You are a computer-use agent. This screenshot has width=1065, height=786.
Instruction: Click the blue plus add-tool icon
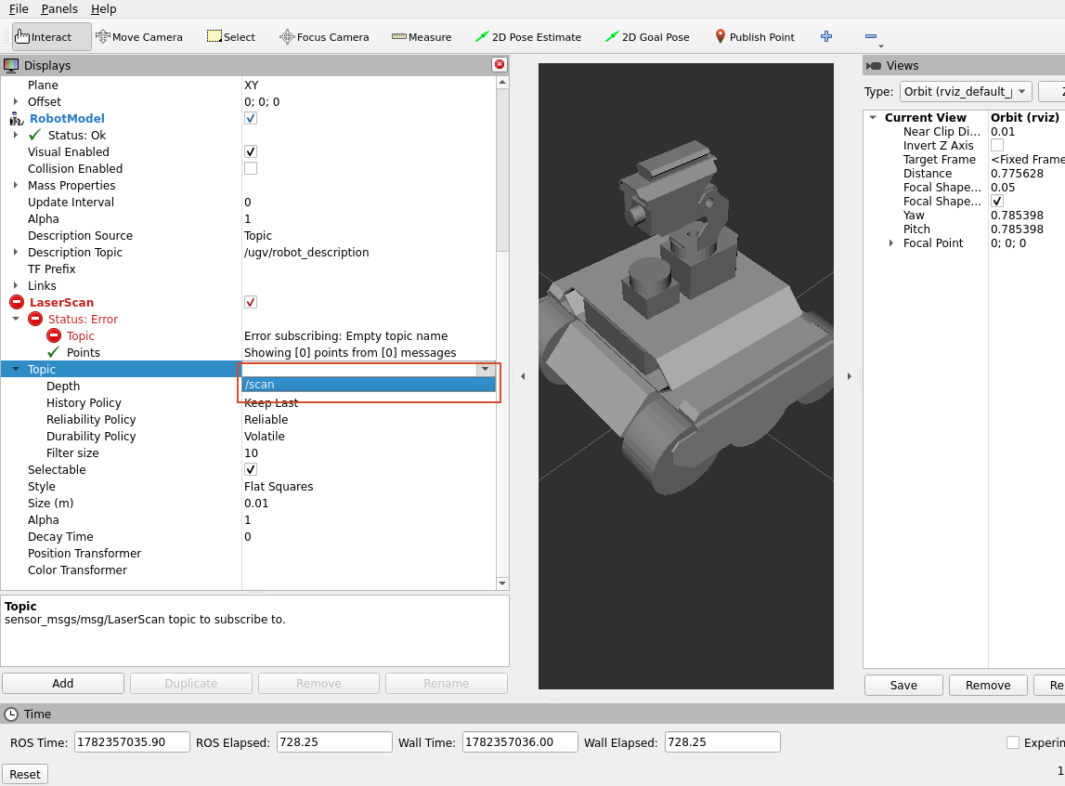click(x=826, y=36)
